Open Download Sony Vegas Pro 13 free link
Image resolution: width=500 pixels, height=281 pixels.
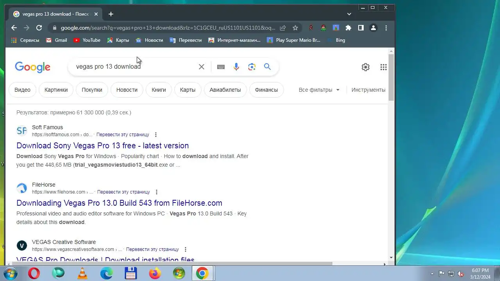pos(102,146)
